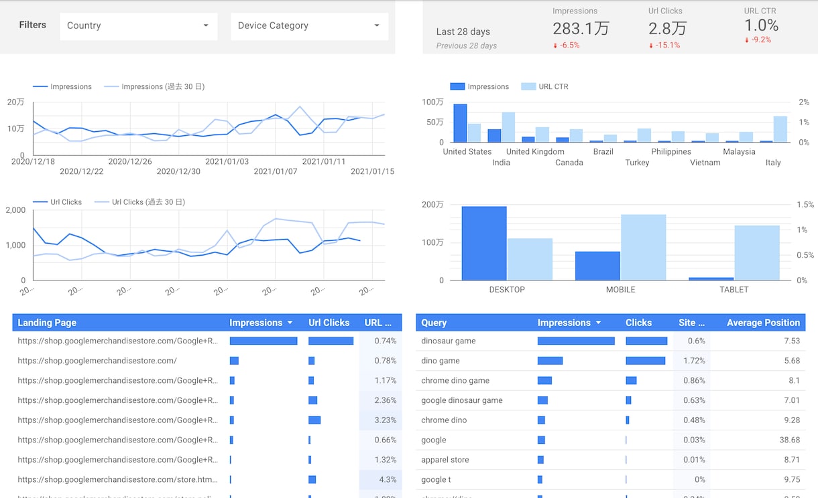The image size is (818, 498).
Task: Click the Url Clicks 2.8万 scorecard
Action: [667, 28]
